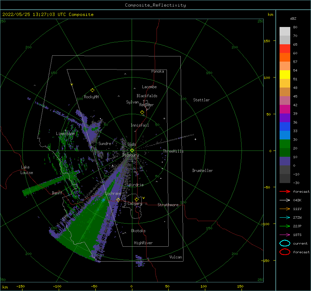This screenshot has height=291, width=311.
Task: Click the Ponoka city label
Action: click(x=158, y=71)
